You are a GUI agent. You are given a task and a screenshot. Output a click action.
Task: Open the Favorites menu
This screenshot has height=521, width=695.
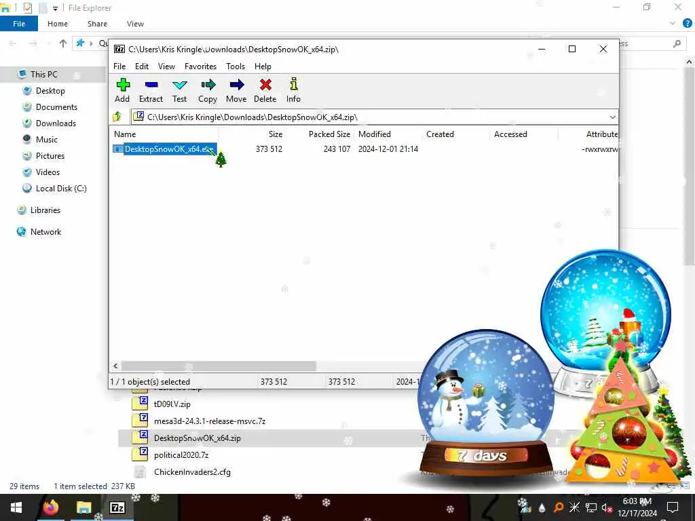(x=200, y=66)
